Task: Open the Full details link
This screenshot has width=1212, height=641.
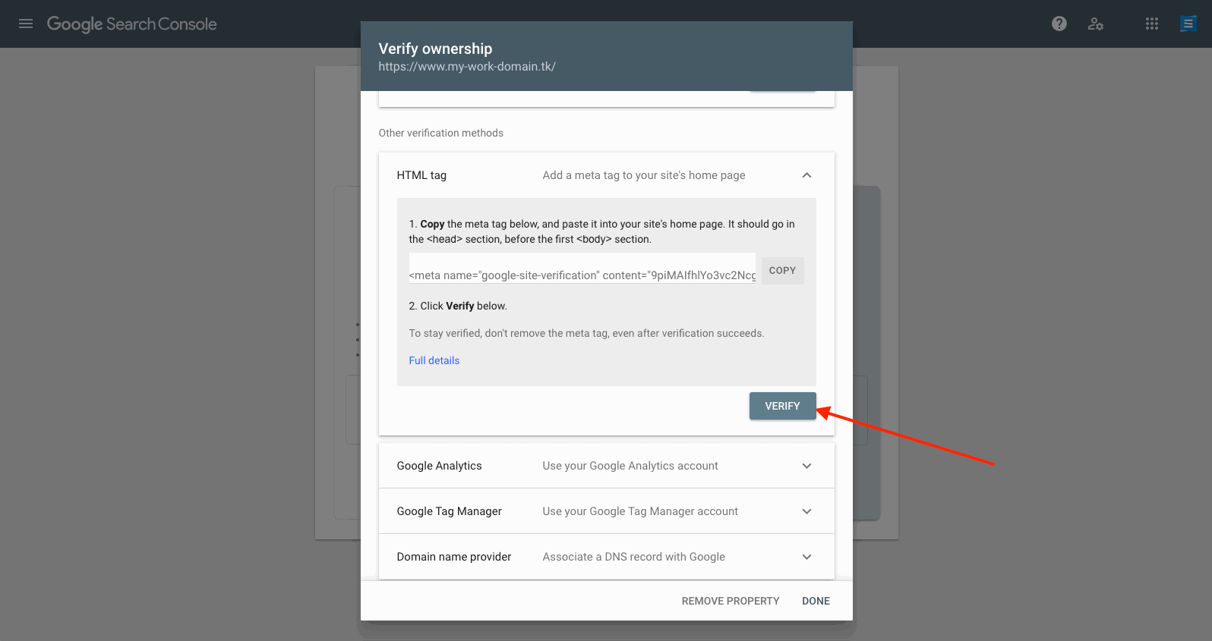Action: [434, 360]
